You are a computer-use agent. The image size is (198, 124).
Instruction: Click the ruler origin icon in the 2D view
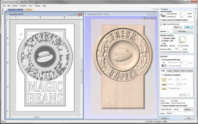8,18
